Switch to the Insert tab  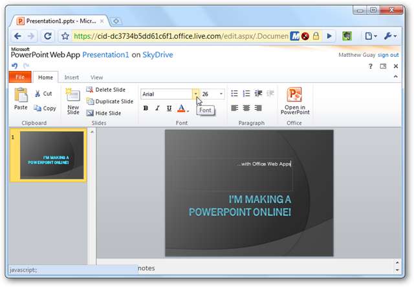pyautogui.click(x=72, y=78)
